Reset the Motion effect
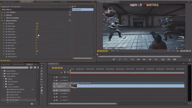 (70, 12)
